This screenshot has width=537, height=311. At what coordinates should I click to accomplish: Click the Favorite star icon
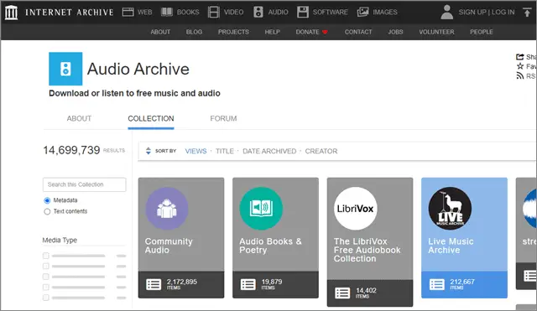[x=520, y=66]
